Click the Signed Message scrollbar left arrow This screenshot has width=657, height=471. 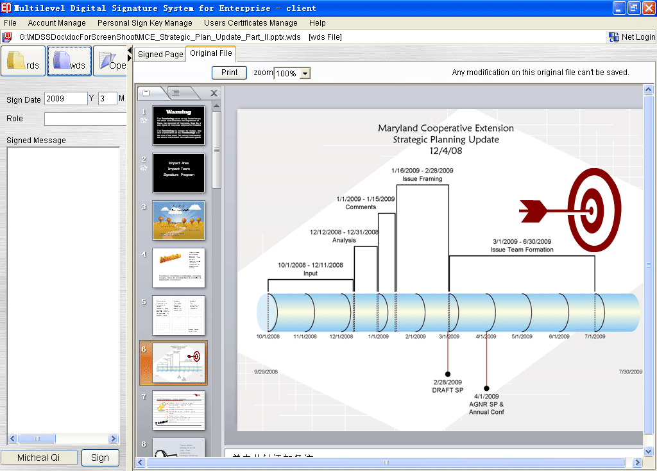[x=13, y=438]
